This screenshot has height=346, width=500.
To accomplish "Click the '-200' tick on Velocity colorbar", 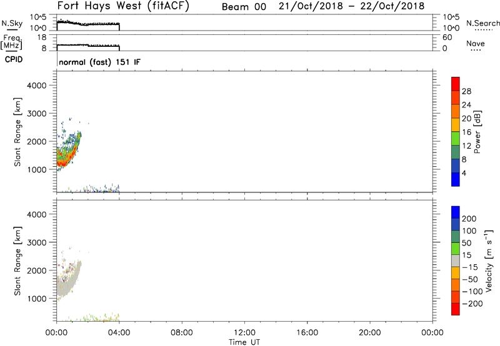I will (472, 304).
